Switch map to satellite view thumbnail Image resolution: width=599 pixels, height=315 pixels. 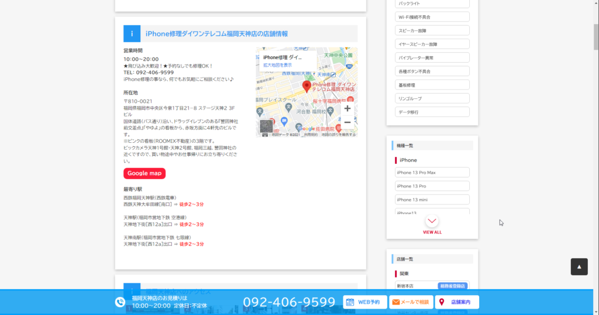click(266, 126)
